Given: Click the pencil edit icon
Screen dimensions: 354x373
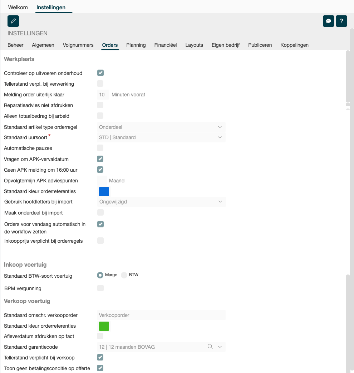Looking at the screenshot, I should pos(13,21).
